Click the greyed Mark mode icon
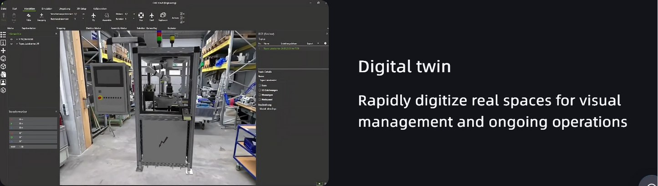 (x=4, y=17)
